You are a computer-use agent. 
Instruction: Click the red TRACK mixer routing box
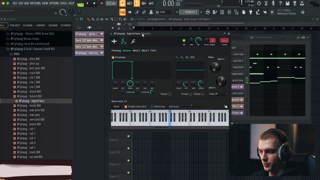pos(224,40)
